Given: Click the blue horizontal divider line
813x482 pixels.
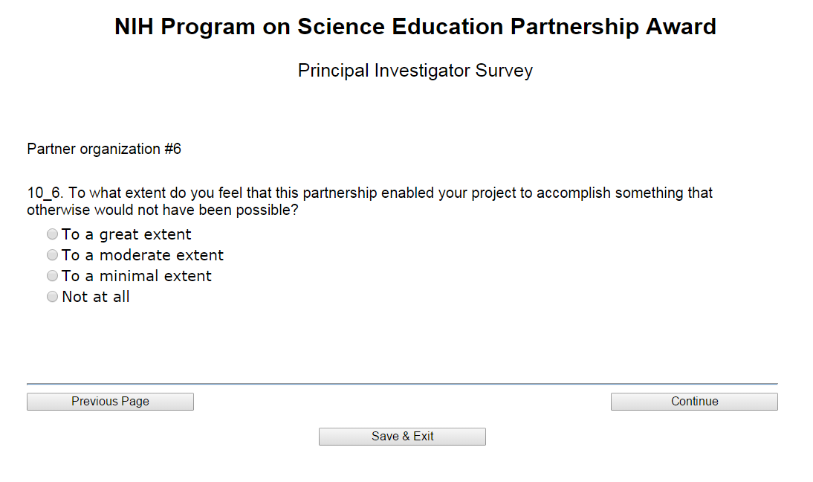Looking at the screenshot, I should click(402, 384).
